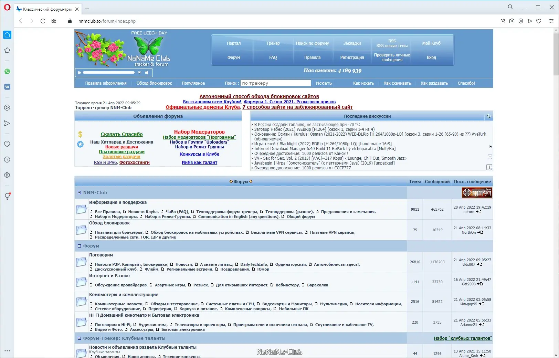Viewport: 559px width, 358px height.
Task: Open sidebar setup three-dots menu
Action: click(7, 351)
